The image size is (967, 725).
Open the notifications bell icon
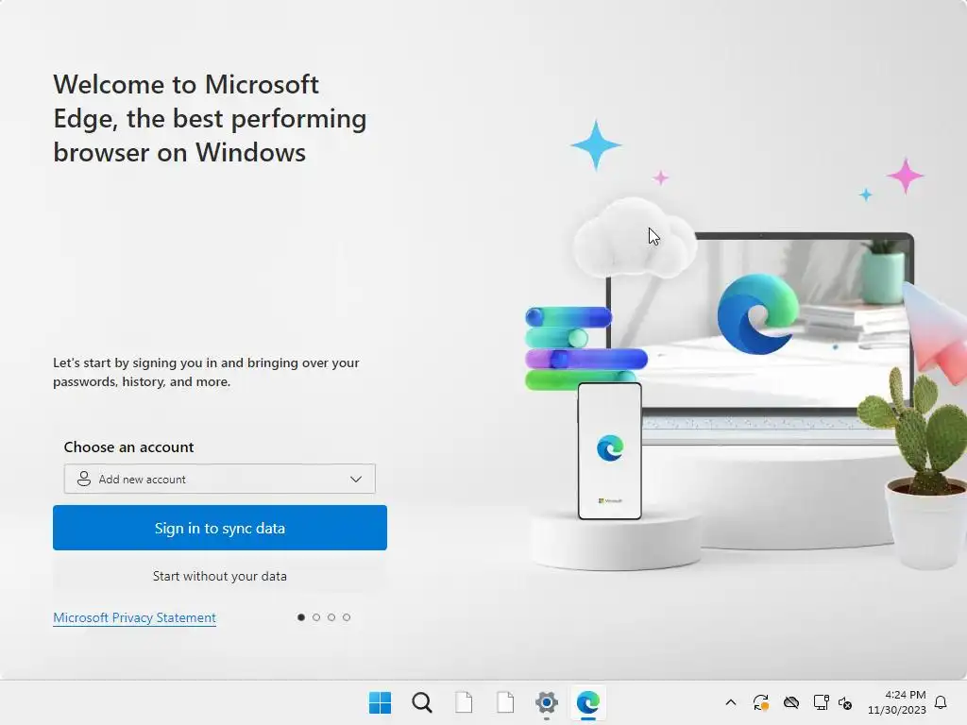pyautogui.click(x=942, y=702)
